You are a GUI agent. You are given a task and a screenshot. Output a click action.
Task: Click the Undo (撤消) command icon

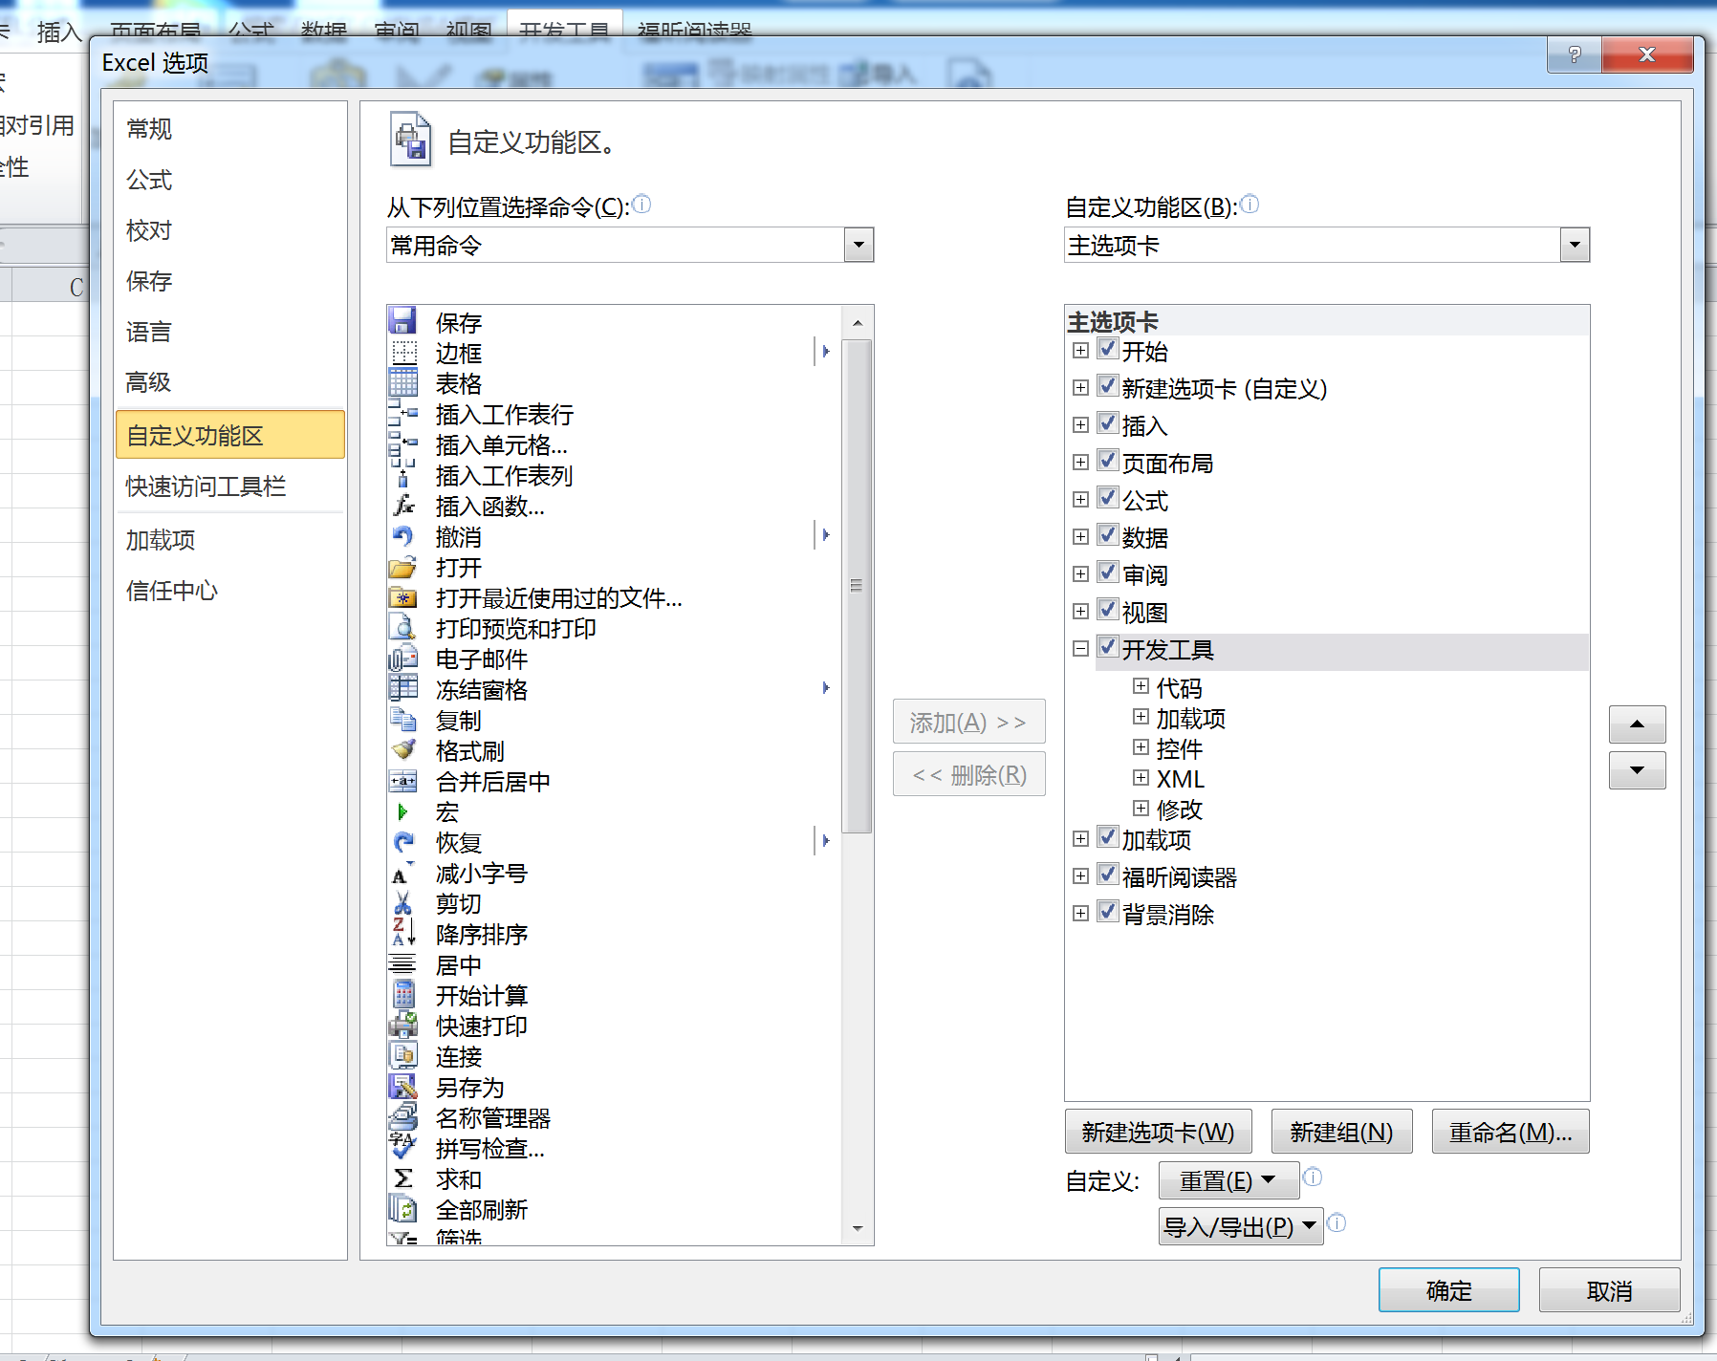pos(402,536)
